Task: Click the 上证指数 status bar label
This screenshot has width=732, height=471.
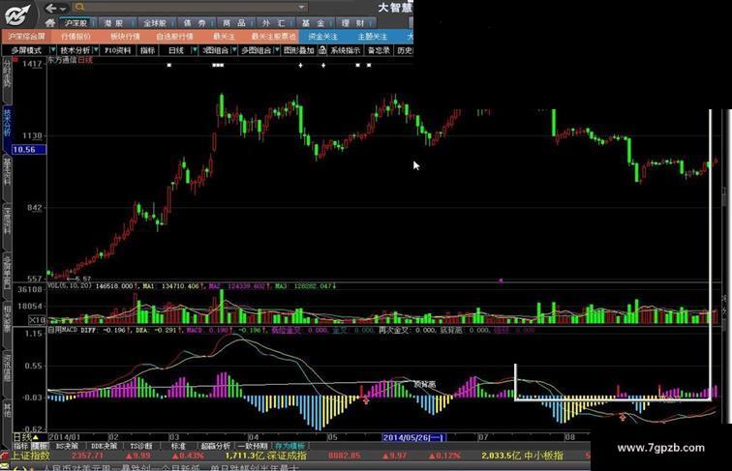Action: pos(30,456)
